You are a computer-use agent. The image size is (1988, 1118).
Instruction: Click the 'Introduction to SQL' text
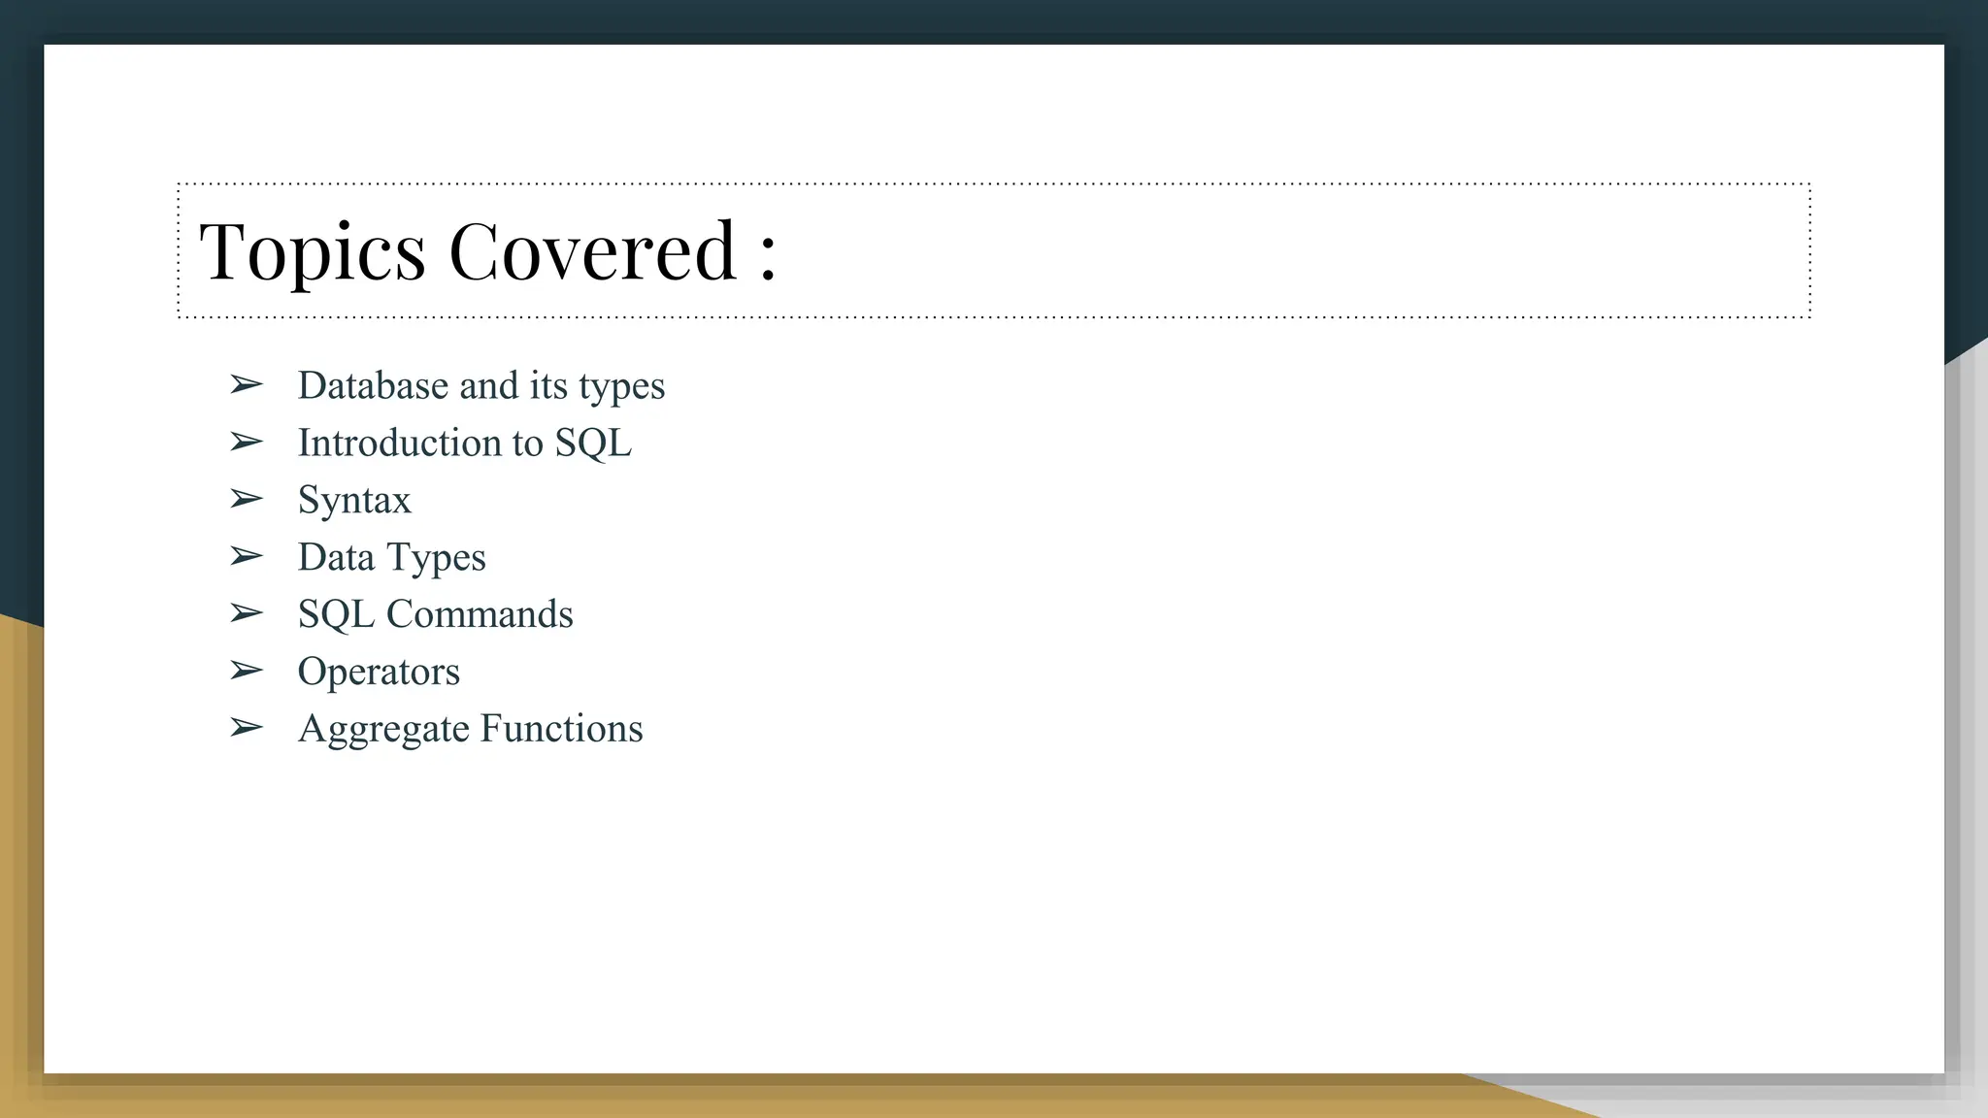coord(464,444)
